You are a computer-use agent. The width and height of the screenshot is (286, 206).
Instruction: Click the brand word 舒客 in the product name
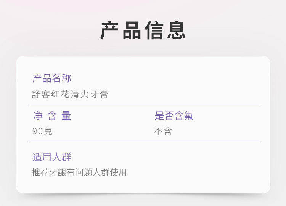pos(41,94)
